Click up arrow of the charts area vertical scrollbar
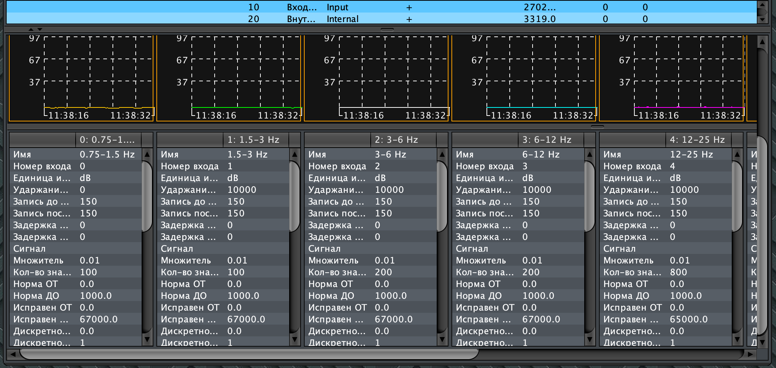The width and height of the screenshot is (776, 368). pyautogui.click(x=762, y=42)
